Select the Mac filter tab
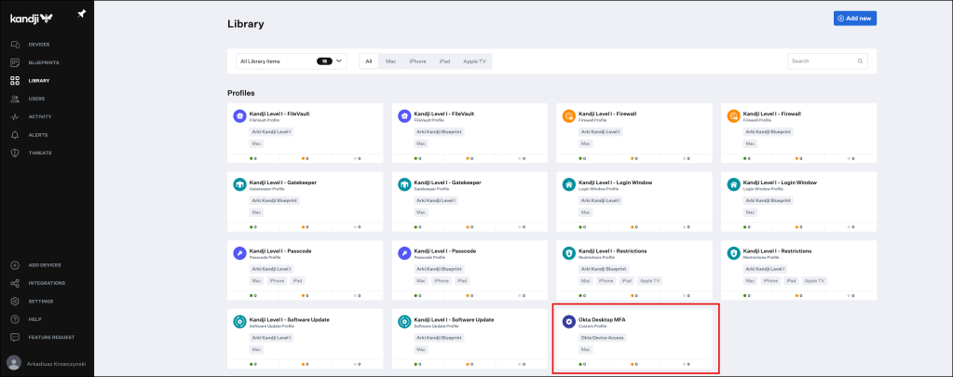Viewport: 953px width, 377px height. pyautogui.click(x=390, y=61)
